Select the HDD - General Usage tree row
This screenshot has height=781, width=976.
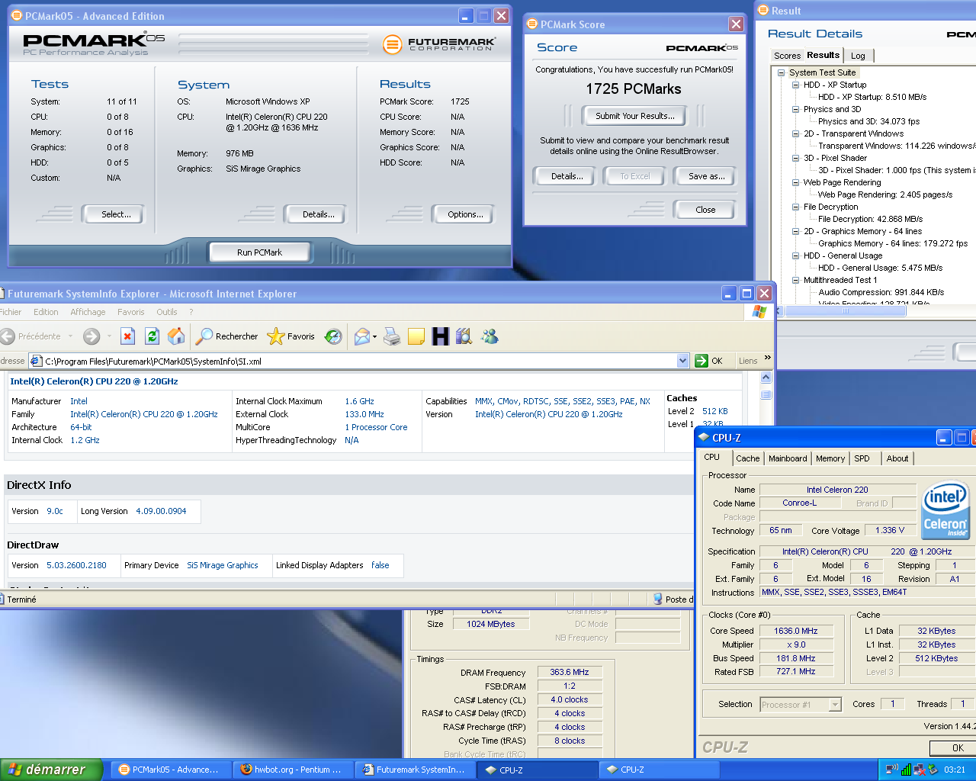(843, 256)
